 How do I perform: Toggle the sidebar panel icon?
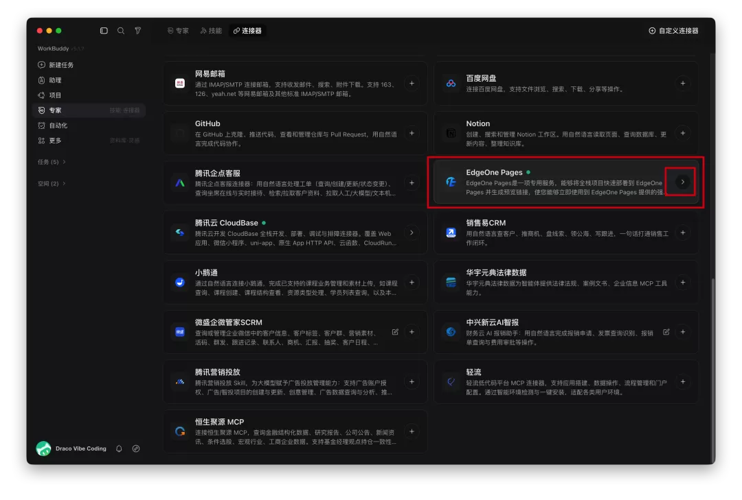pos(104,31)
